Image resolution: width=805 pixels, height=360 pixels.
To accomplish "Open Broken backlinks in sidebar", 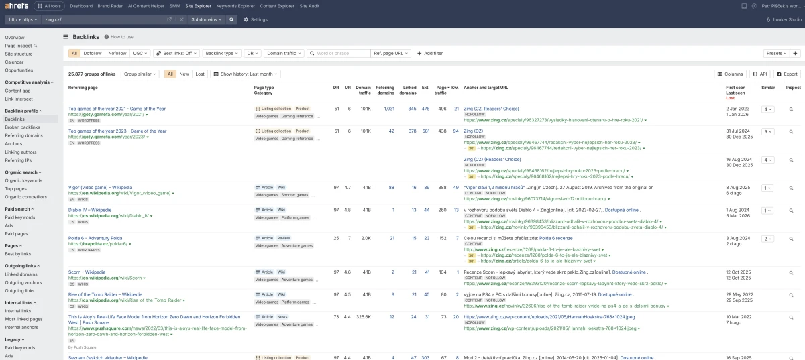I will tap(23, 127).
